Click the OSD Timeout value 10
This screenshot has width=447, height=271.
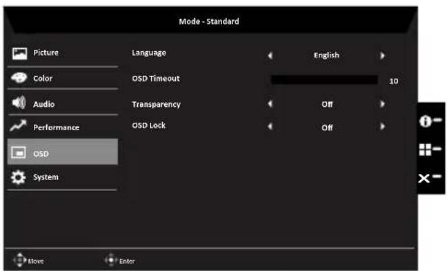394,81
